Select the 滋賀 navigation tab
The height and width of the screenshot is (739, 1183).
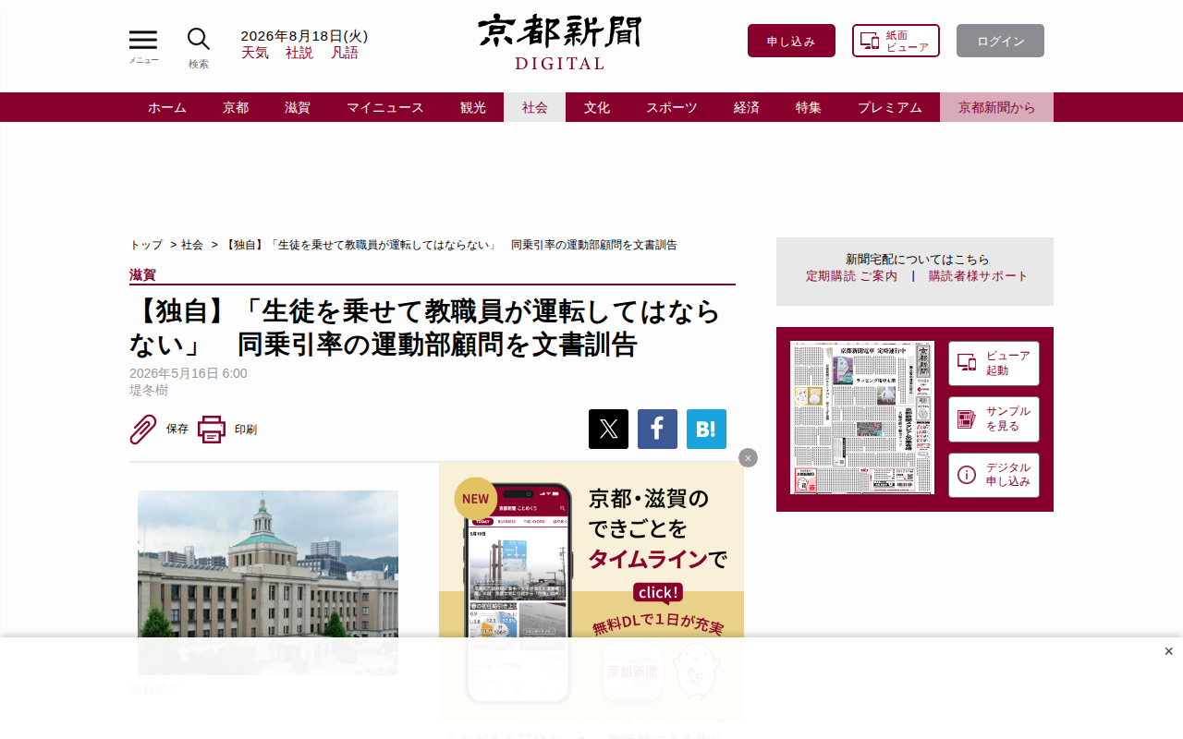pyautogui.click(x=298, y=107)
